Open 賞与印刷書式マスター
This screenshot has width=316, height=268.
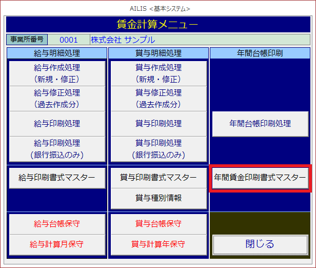tap(159, 178)
